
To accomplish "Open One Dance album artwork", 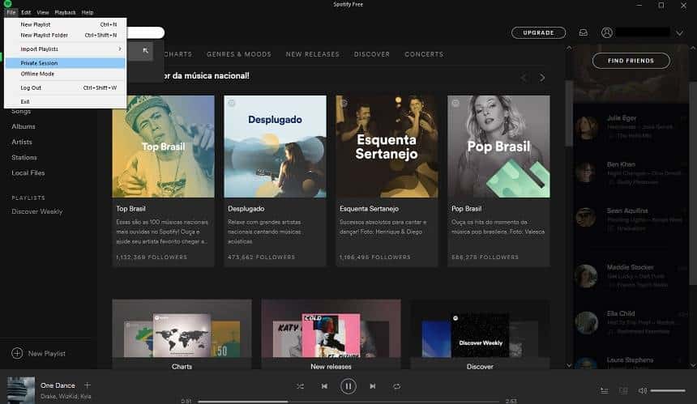I will (x=21, y=390).
